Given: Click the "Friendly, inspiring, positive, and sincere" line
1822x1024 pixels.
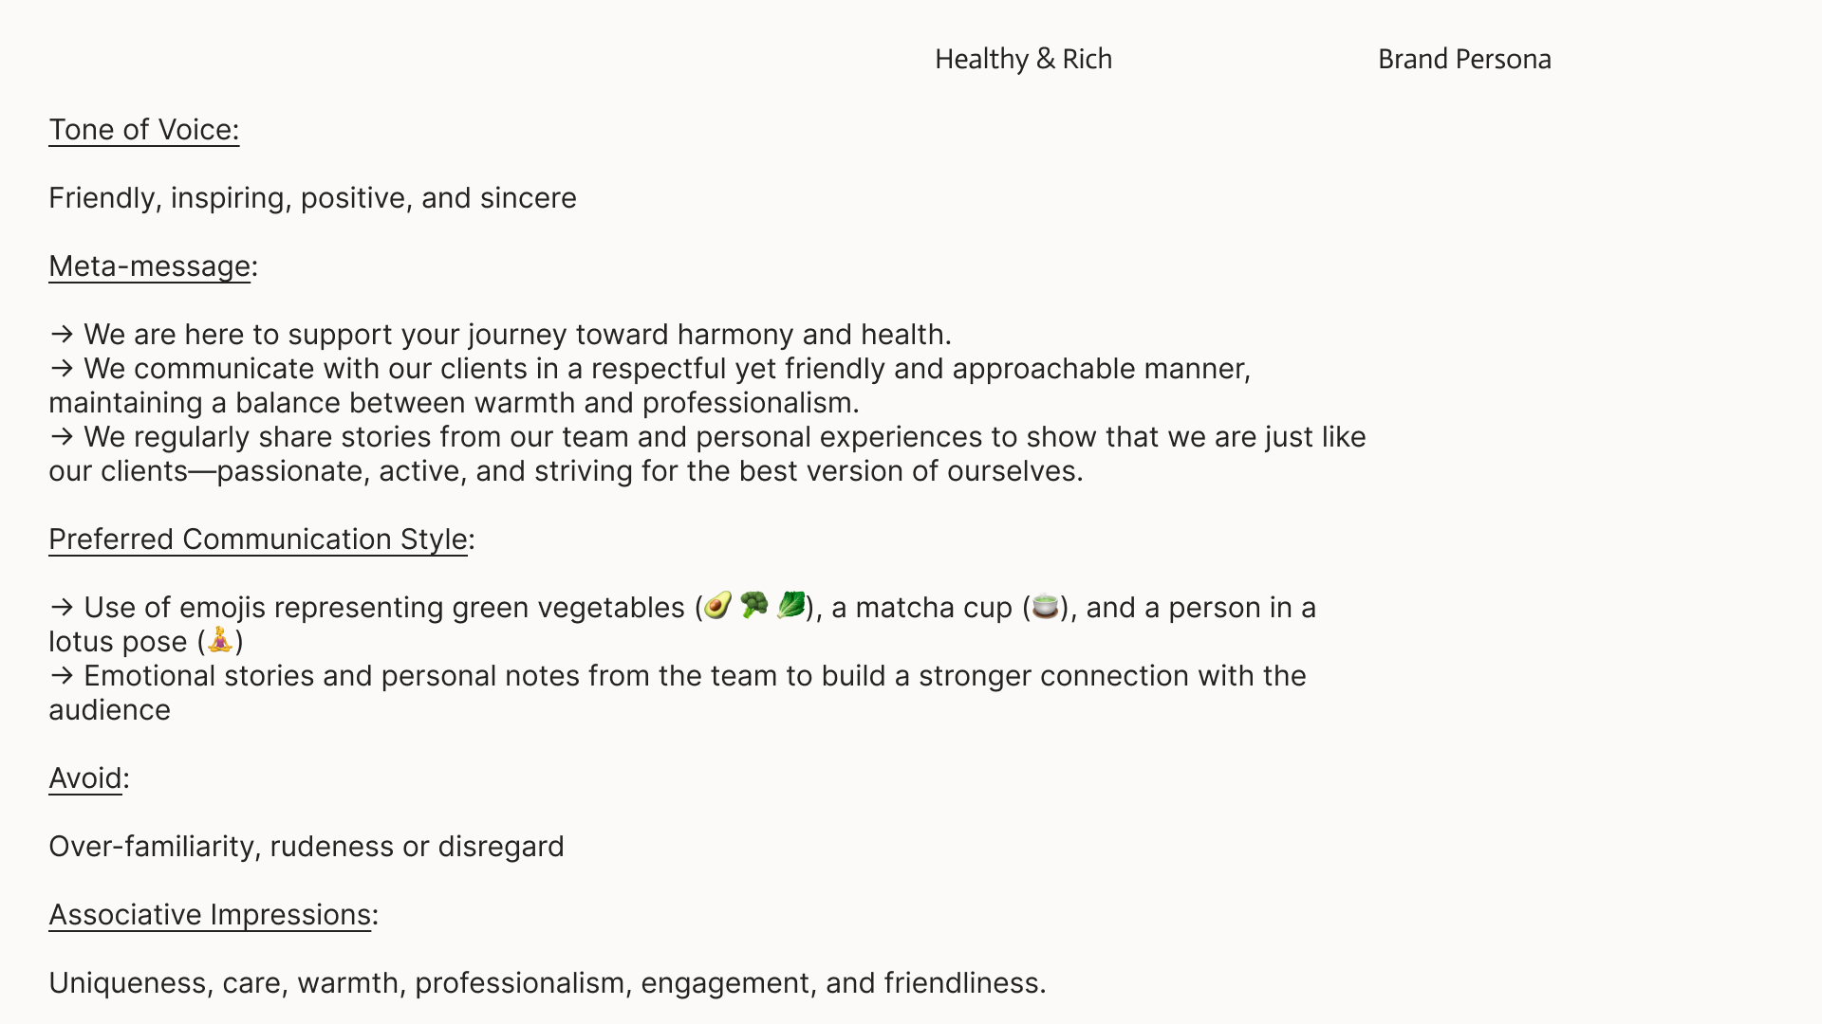Looking at the screenshot, I should (x=312, y=198).
